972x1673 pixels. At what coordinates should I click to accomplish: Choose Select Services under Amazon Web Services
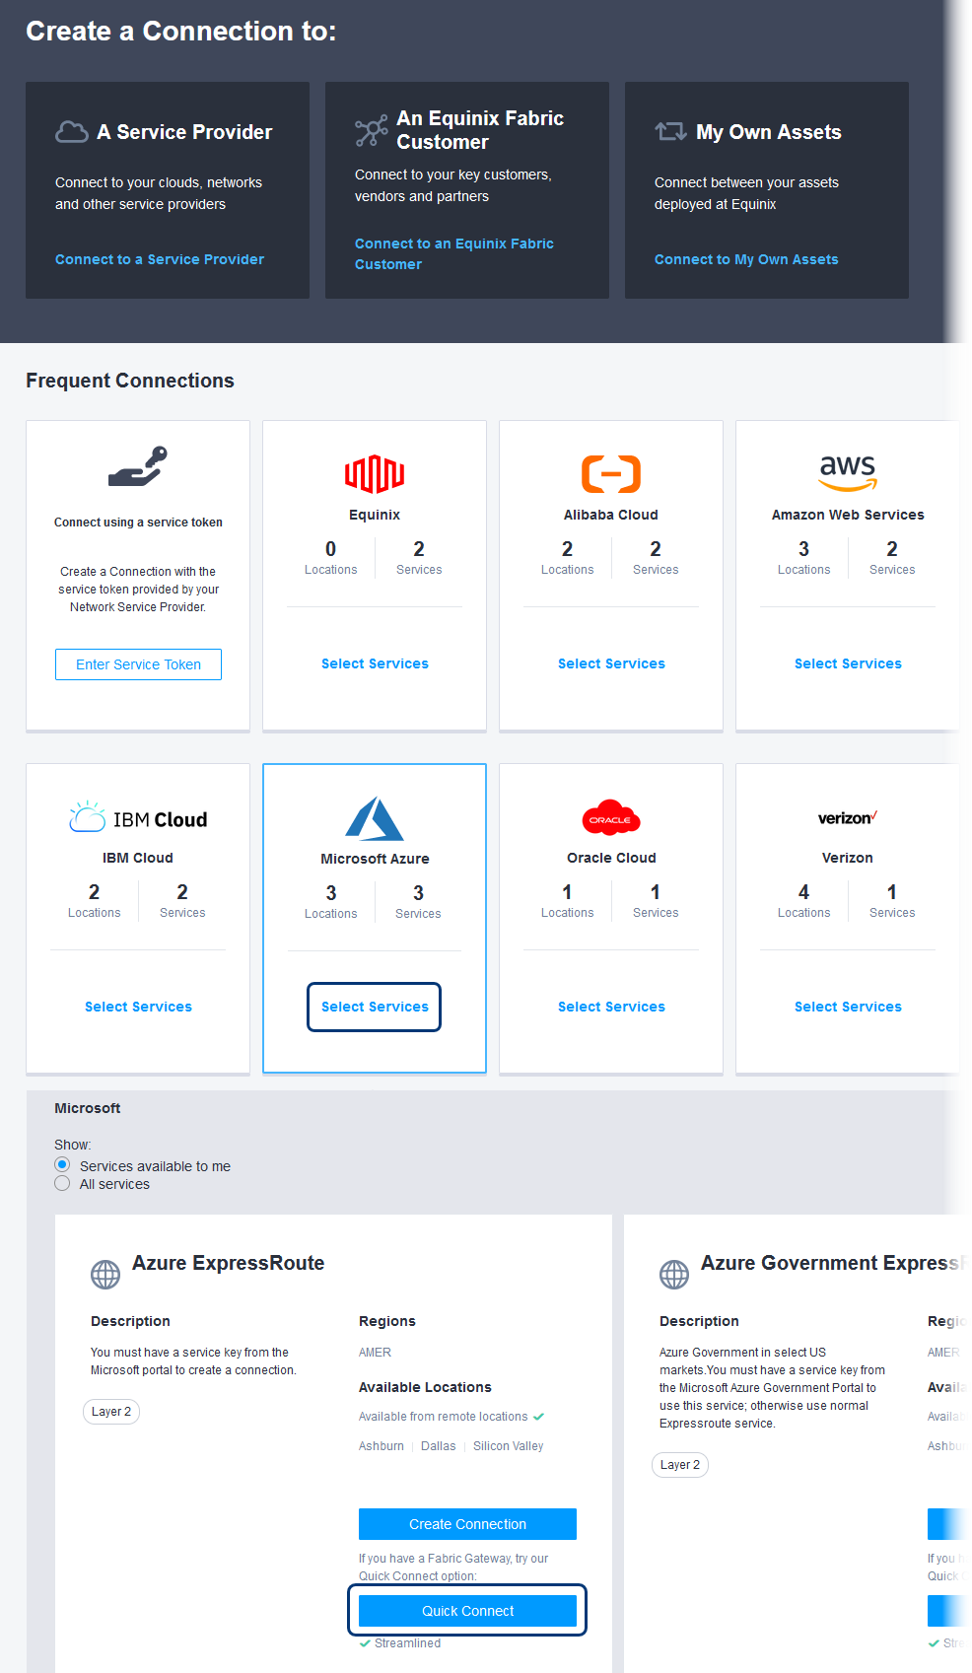[848, 663]
